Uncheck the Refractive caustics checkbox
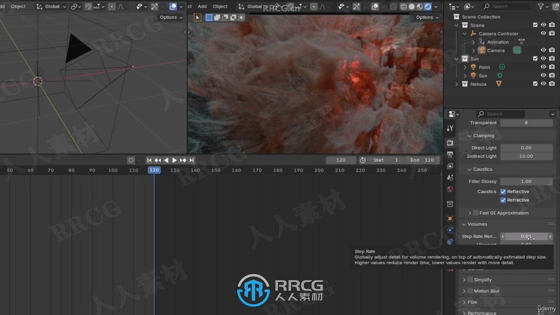Image resolution: width=560 pixels, height=315 pixels. 503,200
